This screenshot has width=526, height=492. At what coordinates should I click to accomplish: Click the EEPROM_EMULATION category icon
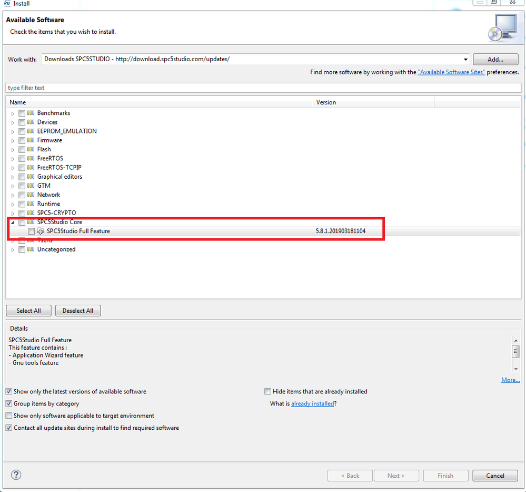coord(31,131)
